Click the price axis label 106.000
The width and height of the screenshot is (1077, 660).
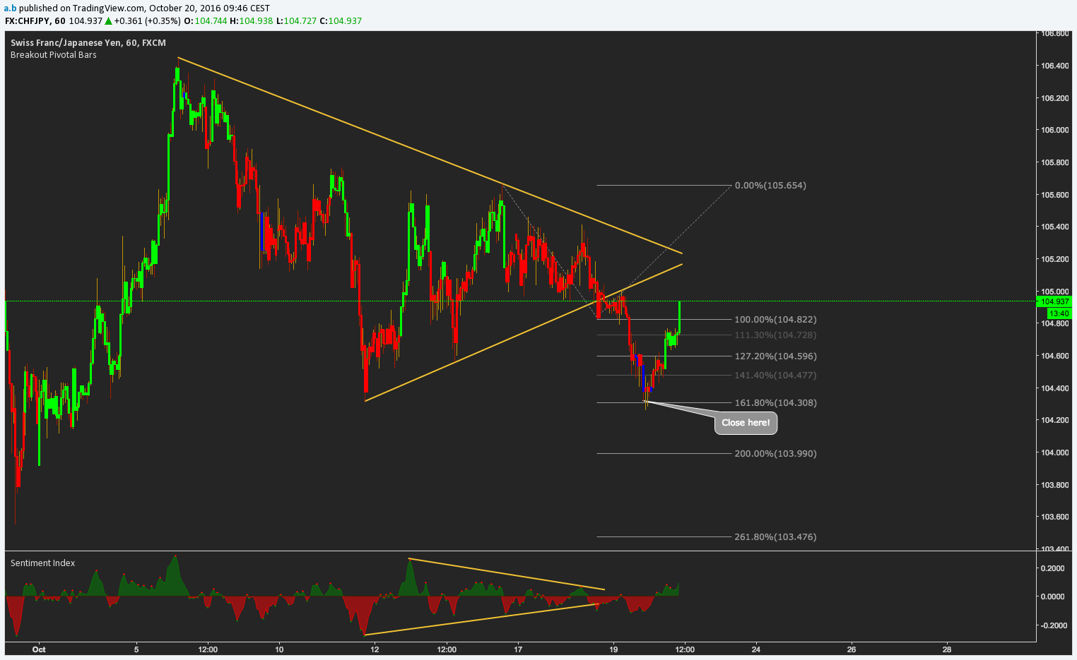click(1054, 131)
